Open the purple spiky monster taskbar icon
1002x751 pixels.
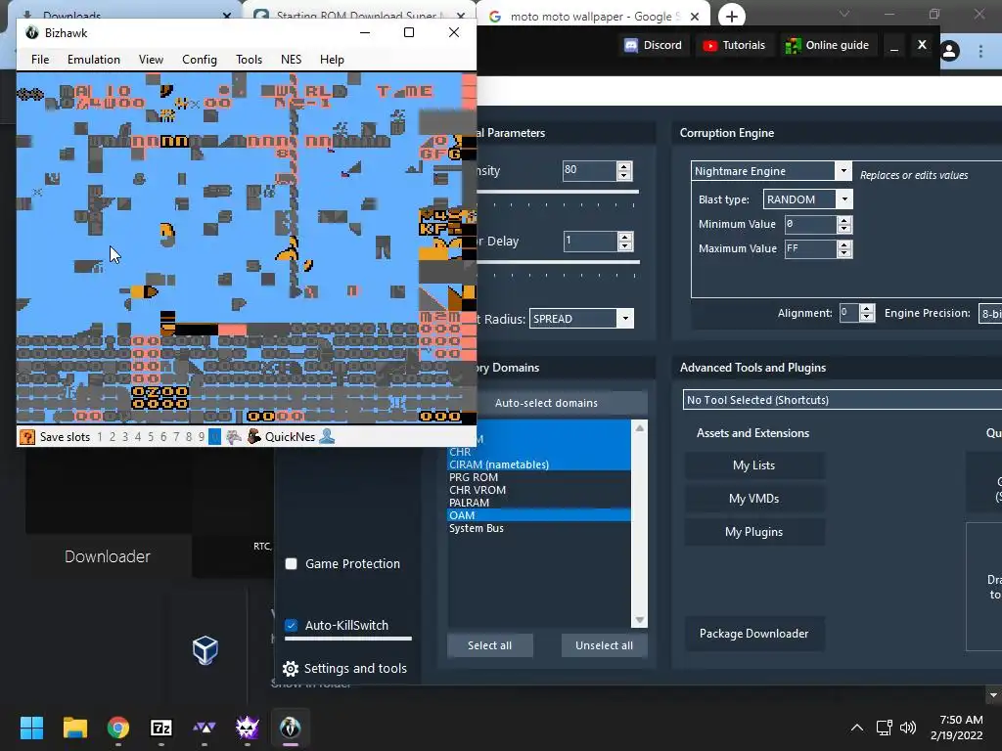[248, 728]
